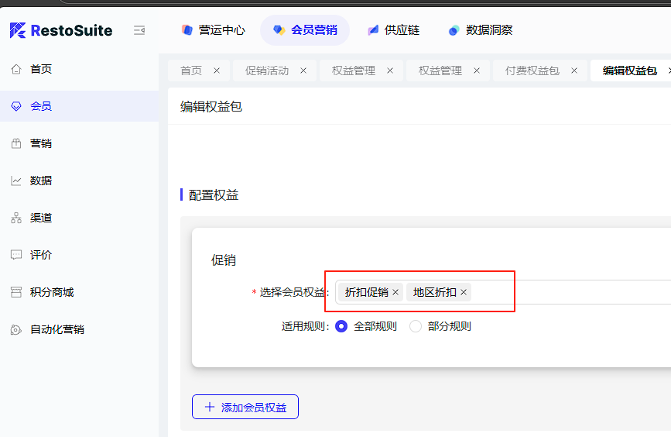Screen dimensions: 671x437
Task: Open 自动化营销 in the sidebar
Action: click(79, 329)
